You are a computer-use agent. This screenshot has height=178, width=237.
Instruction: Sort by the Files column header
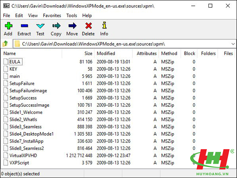tap(227, 53)
